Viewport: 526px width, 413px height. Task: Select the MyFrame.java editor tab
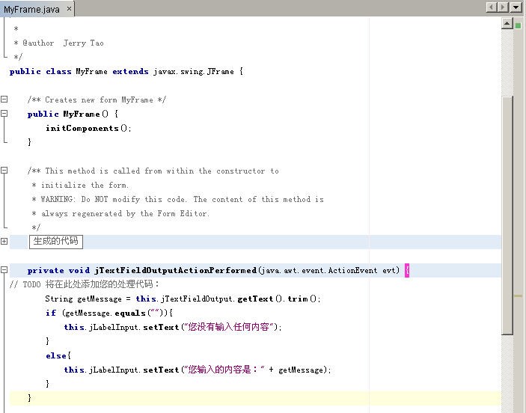[x=37, y=9]
